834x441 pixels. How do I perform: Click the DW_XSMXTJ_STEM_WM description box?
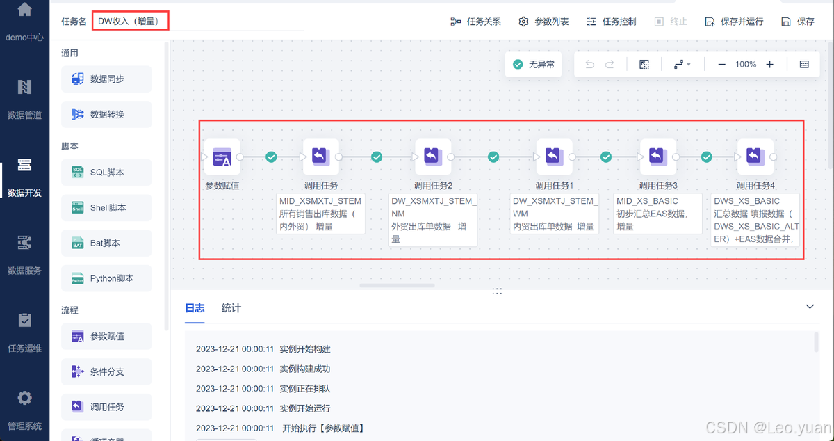click(x=554, y=214)
